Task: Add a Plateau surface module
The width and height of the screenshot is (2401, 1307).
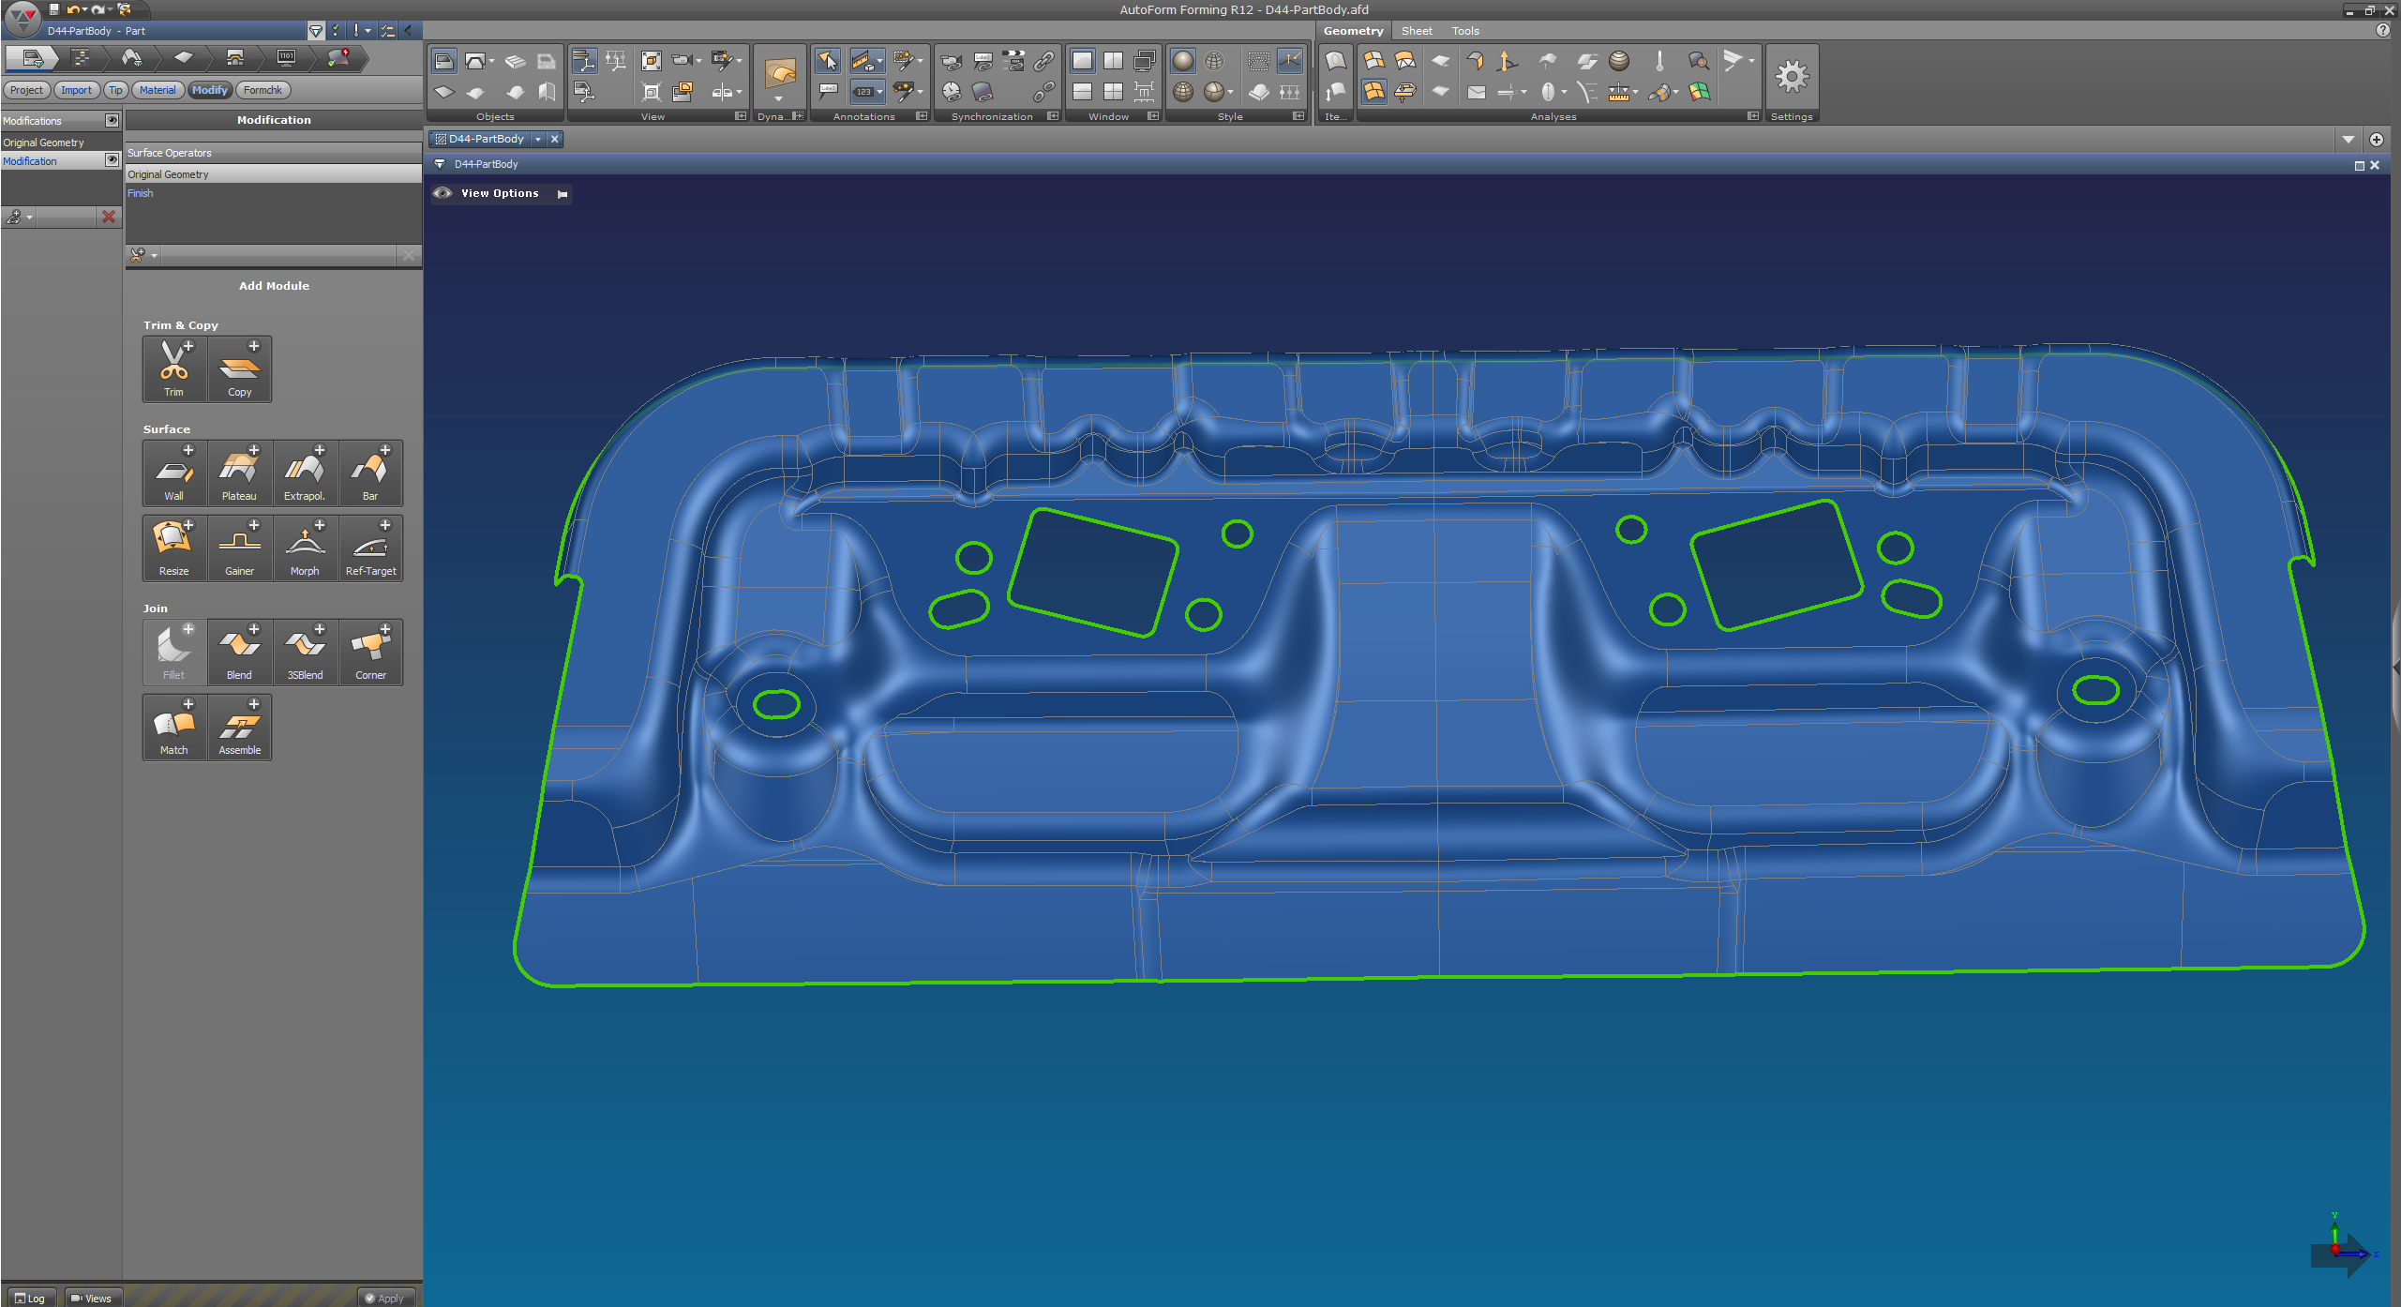Action: tap(239, 473)
